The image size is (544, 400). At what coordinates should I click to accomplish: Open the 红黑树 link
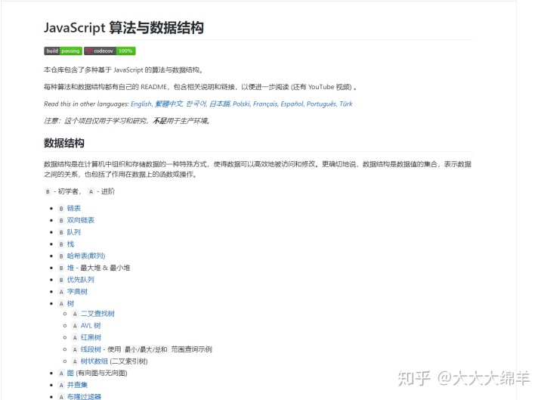coord(91,337)
